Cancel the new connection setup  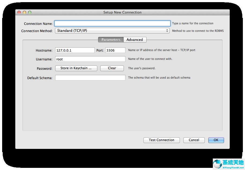pos(194,140)
